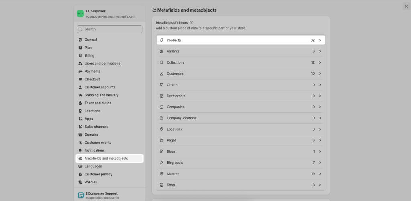Open Users and permissions settings

pos(102,64)
